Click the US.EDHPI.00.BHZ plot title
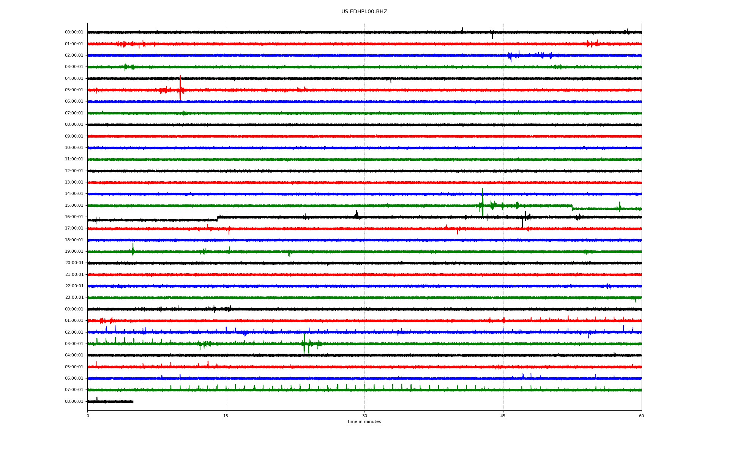Viewport: 729px width, 456px height. click(364, 12)
